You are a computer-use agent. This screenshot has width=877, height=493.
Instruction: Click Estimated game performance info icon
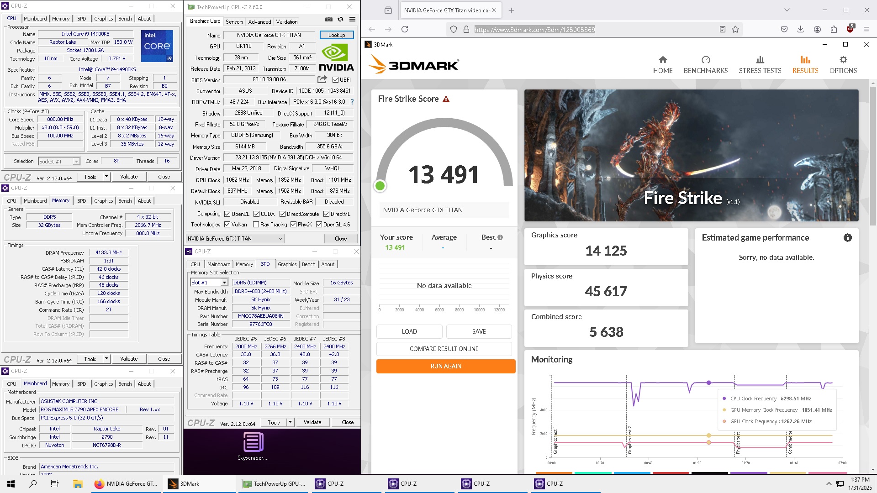click(848, 238)
